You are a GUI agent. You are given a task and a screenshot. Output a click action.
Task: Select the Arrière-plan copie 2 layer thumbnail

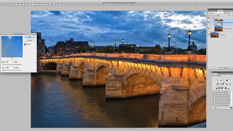tap(219, 23)
